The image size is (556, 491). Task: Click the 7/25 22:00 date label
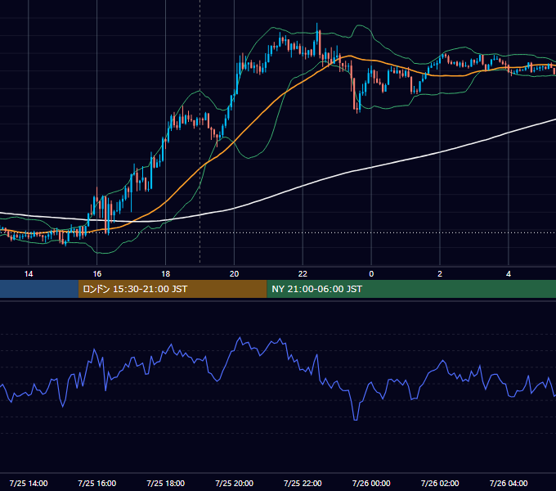(303, 483)
